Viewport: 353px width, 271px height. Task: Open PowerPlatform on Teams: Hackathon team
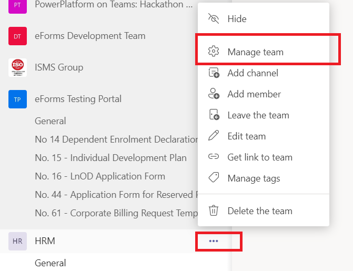point(114,5)
